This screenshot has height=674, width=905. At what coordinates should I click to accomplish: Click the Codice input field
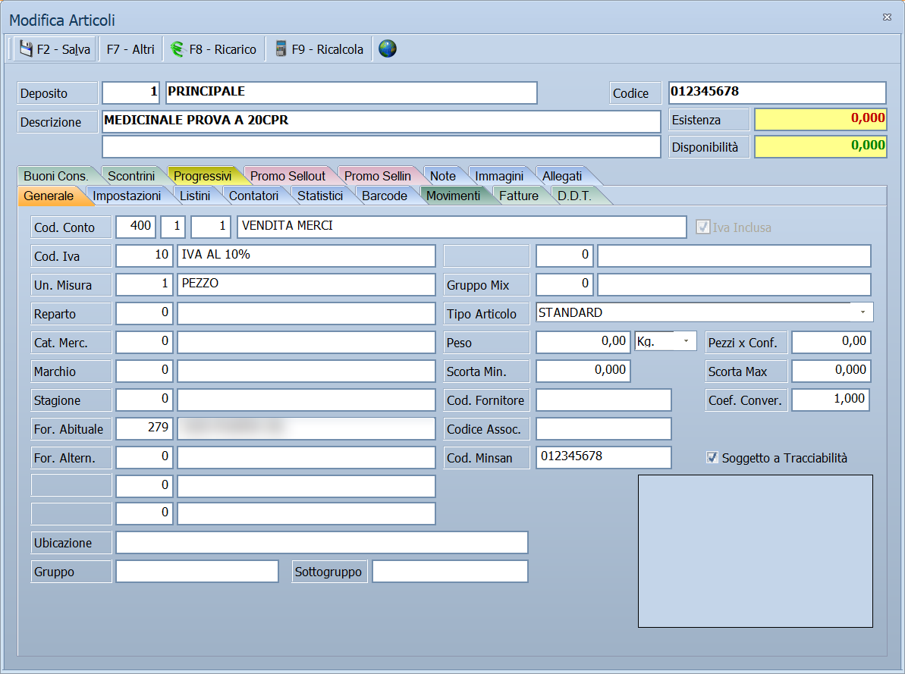(778, 92)
